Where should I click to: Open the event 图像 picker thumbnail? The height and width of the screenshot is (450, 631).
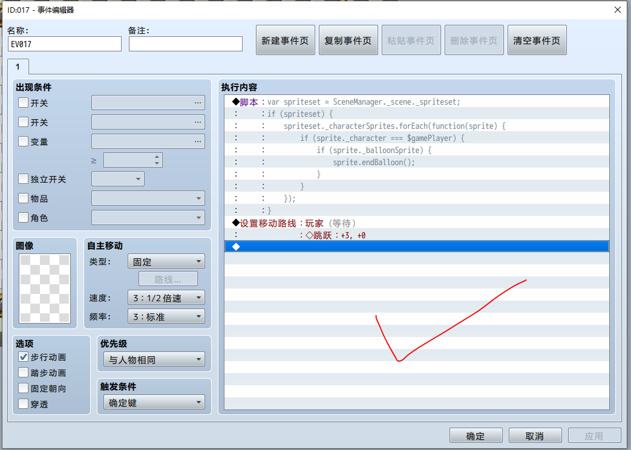click(45, 288)
